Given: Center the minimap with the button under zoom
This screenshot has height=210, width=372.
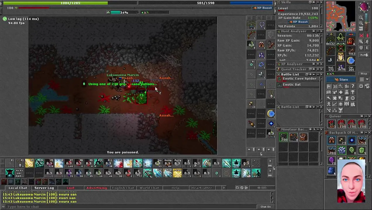Looking at the screenshot, I should pos(361,29).
